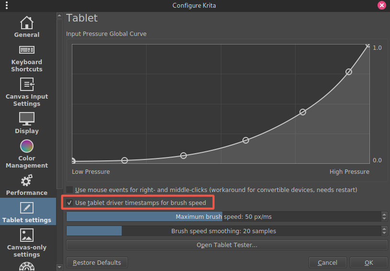Select the Keyboard Shortcuts icon
This screenshot has width=390, height=271.
[x=27, y=50]
